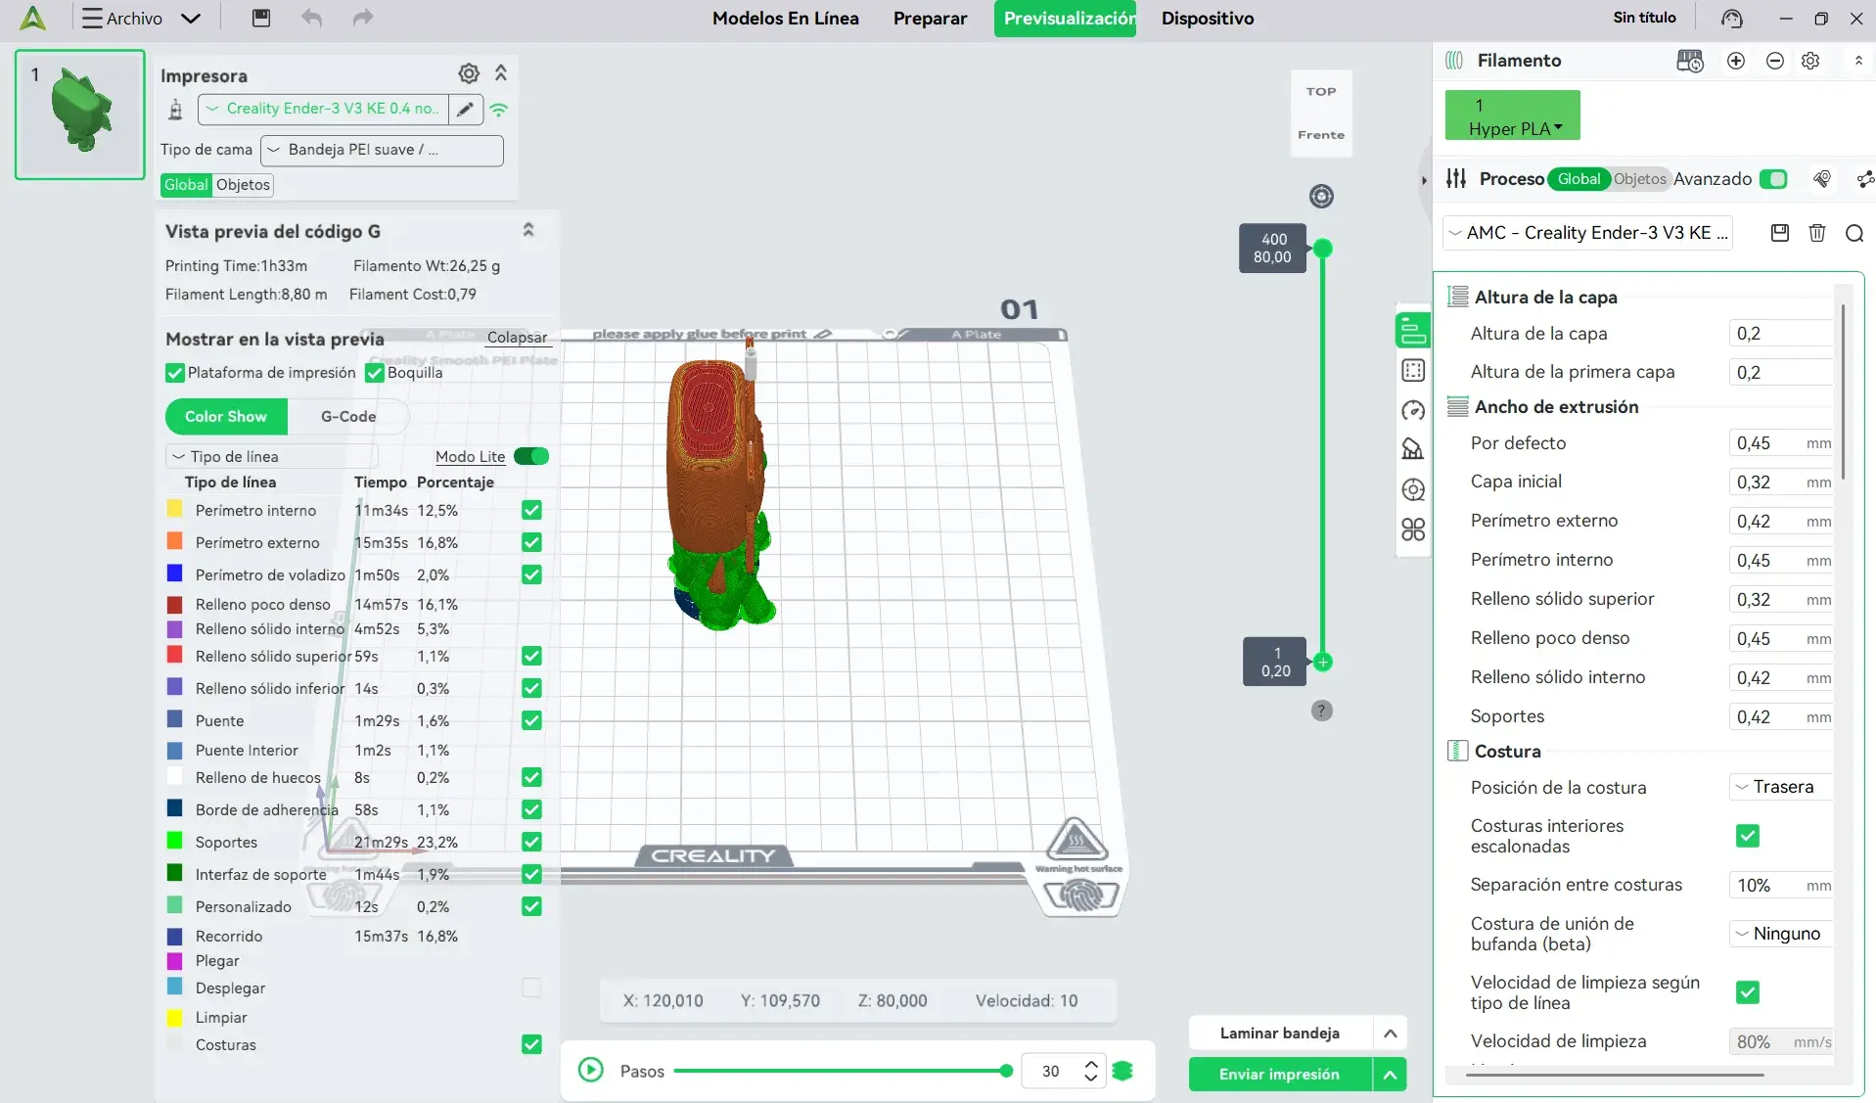This screenshot has width=1876, height=1103.
Task: Delete the process preset with trash icon
Action: coord(1817,233)
